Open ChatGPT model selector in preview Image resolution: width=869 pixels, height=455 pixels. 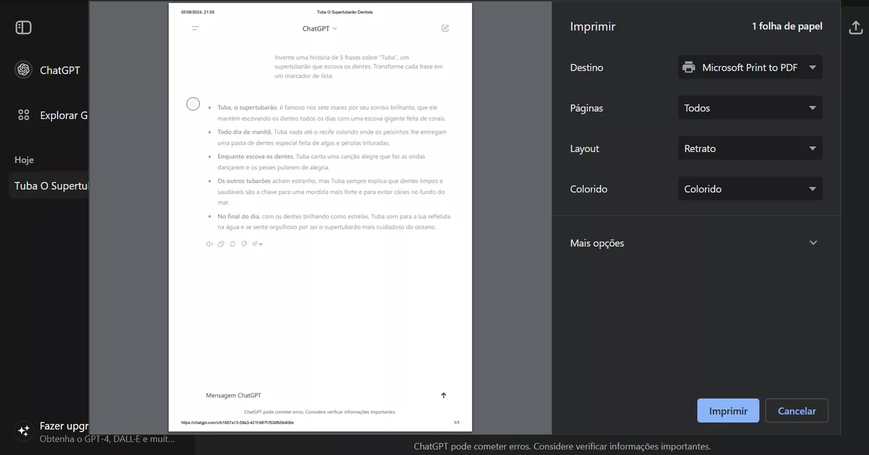[320, 28]
